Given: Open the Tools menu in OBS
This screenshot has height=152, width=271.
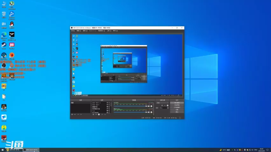Looking at the screenshot, I should 109,31.
